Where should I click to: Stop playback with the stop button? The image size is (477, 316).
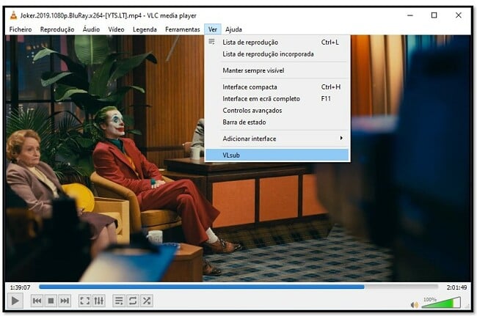click(x=51, y=301)
